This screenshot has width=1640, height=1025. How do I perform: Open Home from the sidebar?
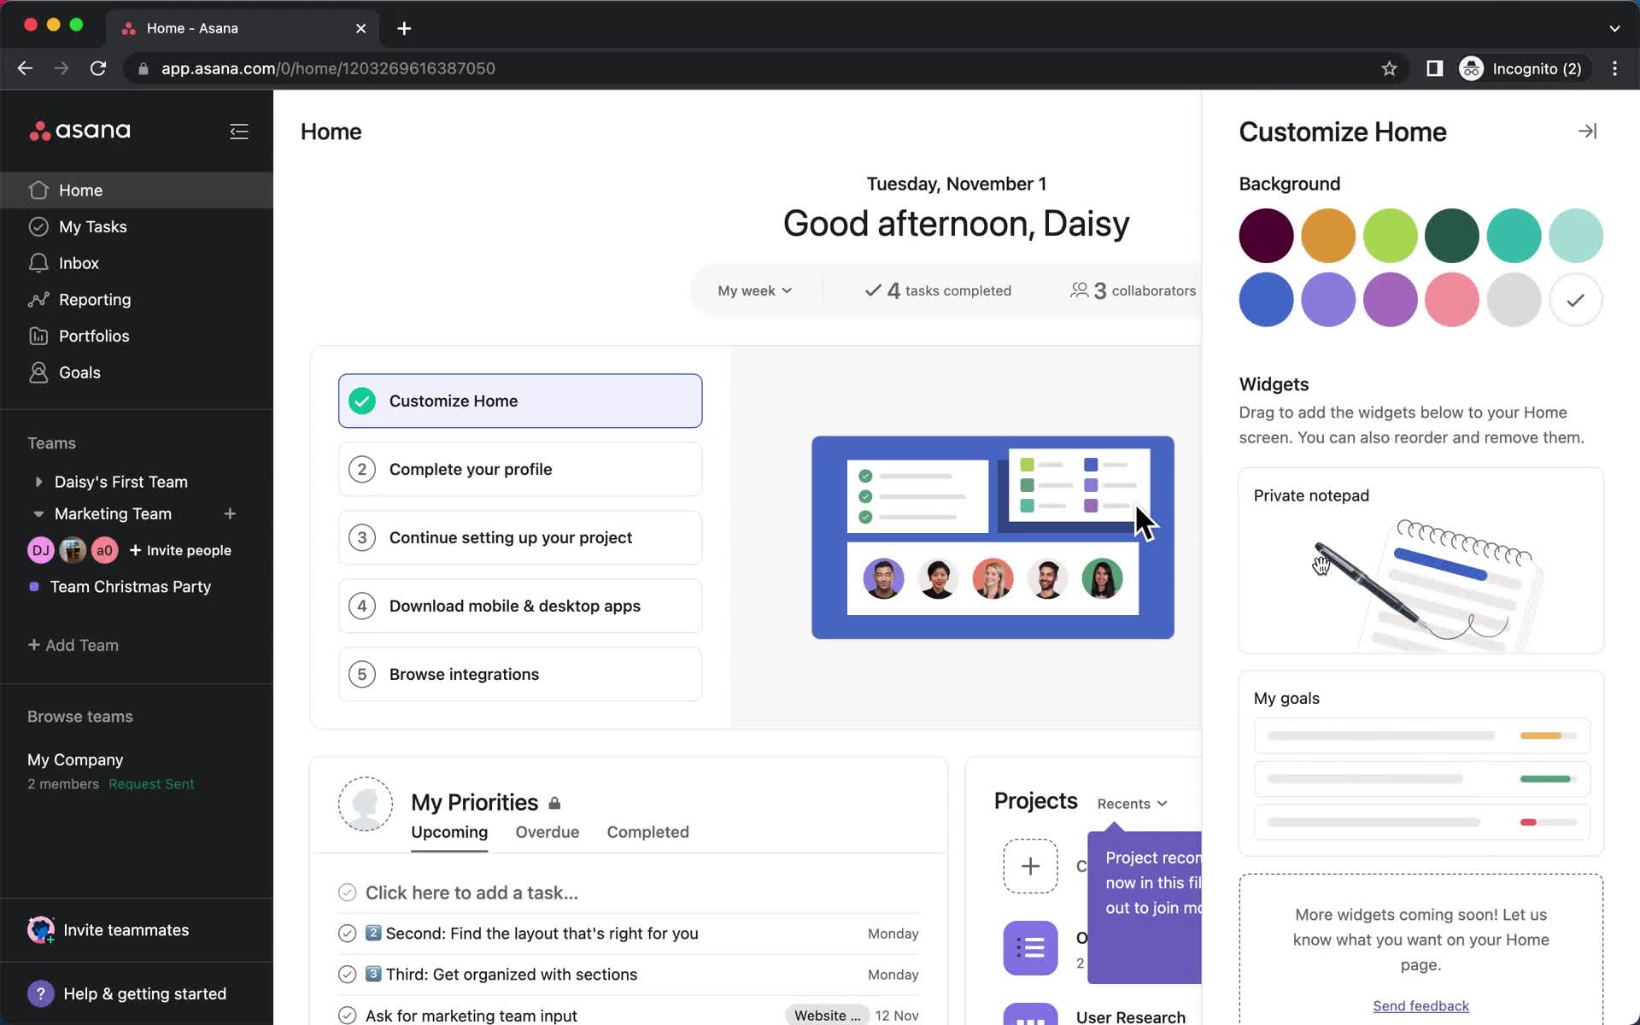click(x=137, y=190)
